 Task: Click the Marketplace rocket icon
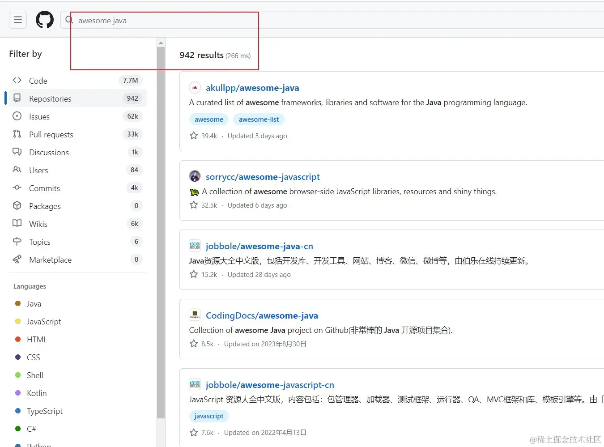pyautogui.click(x=17, y=259)
